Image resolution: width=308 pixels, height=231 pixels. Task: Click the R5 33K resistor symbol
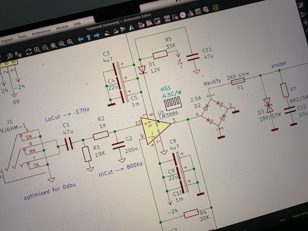160,54
